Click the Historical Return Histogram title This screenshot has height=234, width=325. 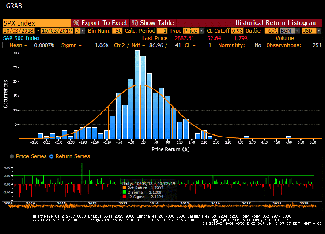276,23
